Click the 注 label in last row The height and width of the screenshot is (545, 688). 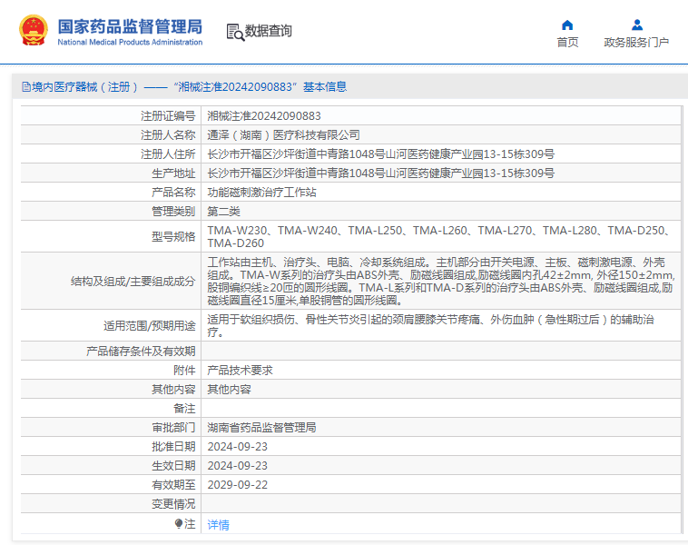click(x=190, y=523)
